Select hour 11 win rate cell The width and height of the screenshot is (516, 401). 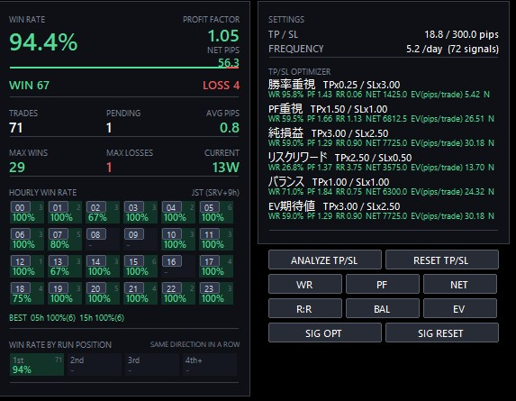click(216, 240)
